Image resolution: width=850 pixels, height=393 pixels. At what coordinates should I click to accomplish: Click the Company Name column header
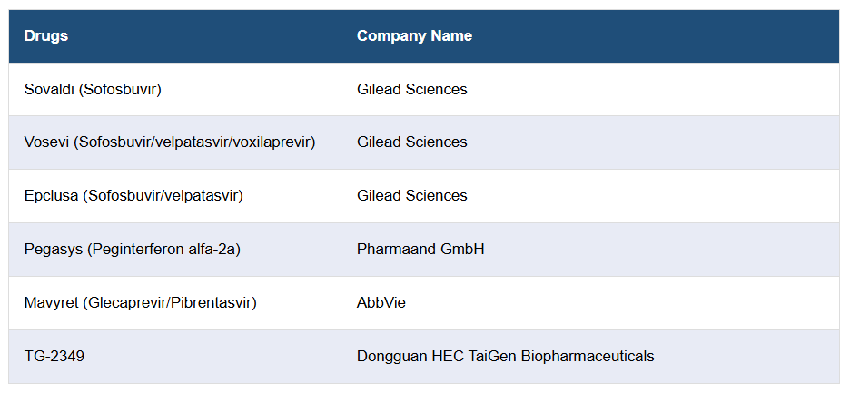tap(414, 36)
